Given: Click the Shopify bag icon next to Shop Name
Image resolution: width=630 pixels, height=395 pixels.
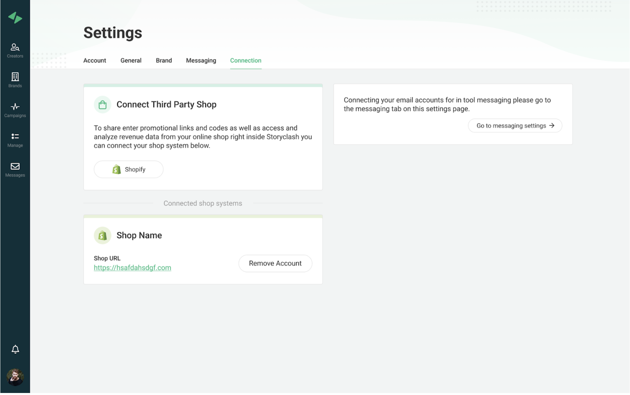Looking at the screenshot, I should click(103, 235).
